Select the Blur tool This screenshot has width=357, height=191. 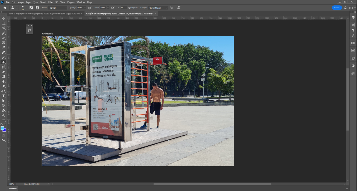click(x=3, y=81)
